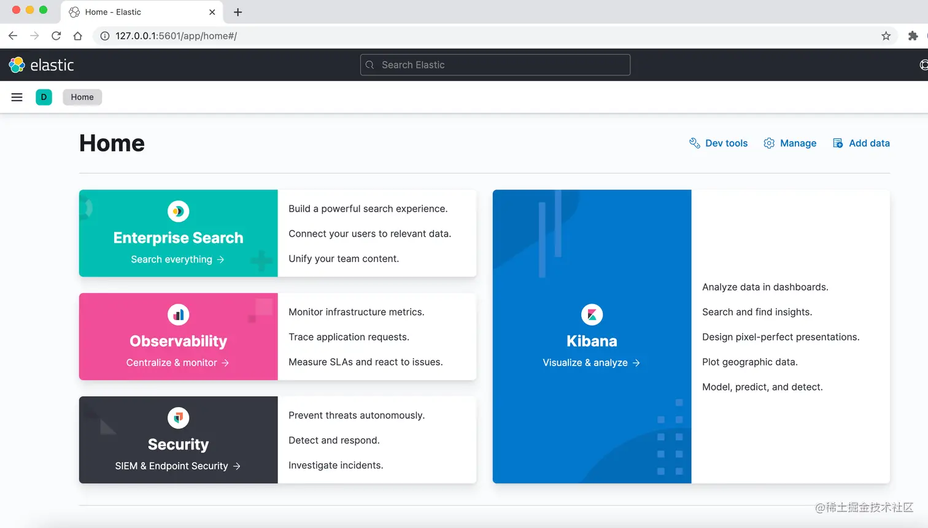Click 'Unify your team content.' text
Viewport: 928px width, 528px height.
coord(344,259)
